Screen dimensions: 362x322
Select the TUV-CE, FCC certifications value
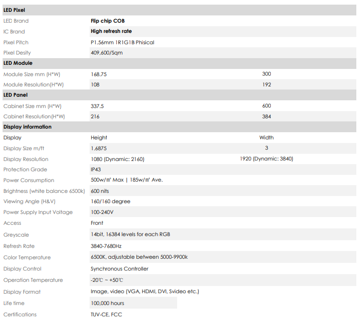pos(106,314)
